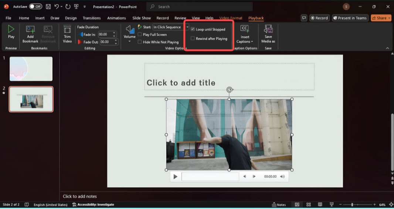Select slide 1 thumbnail
The height and width of the screenshot is (209, 394).
point(31,69)
